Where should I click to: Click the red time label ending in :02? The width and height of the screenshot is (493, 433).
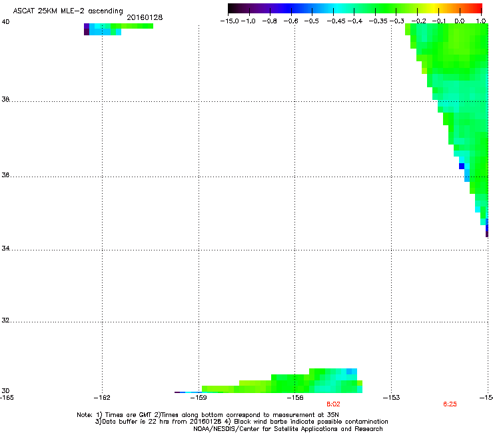(x=333, y=404)
